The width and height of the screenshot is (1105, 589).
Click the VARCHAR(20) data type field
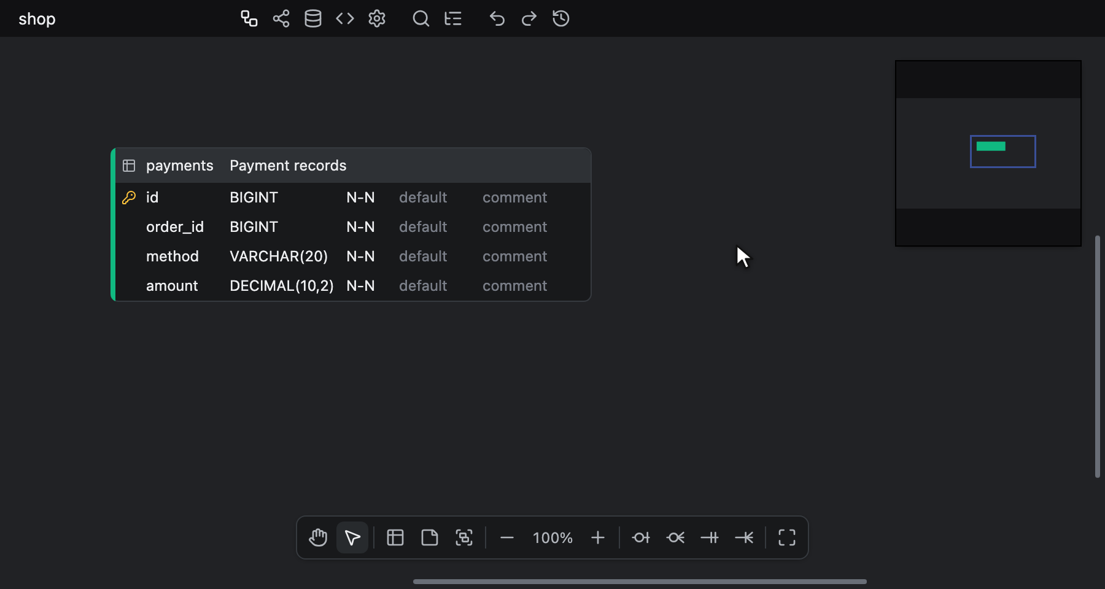pos(279,256)
